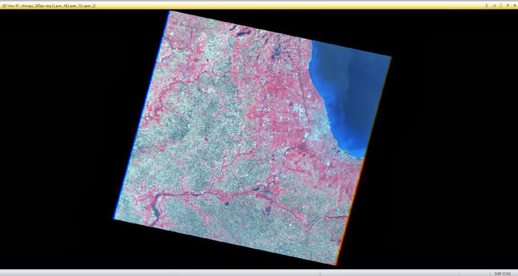Toggle the view linking with scissors button

pos(486,5)
